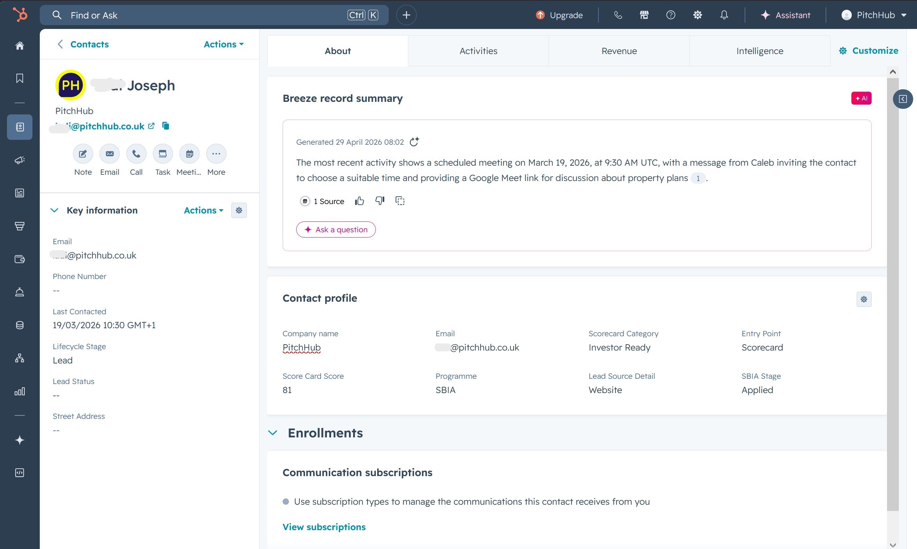Switch to the Revenue tab
The image size is (917, 549).
tap(619, 51)
